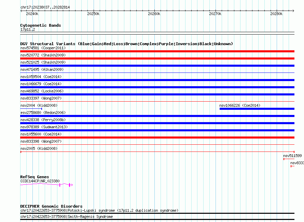Click the blue gain bar under esv2758680
Image resolution: width=304 pixels, height=222 pixels.
[157, 116]
